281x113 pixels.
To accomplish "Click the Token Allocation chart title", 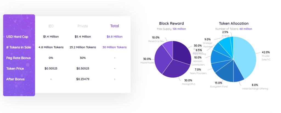I will pyautogui.click(x=234, y=24).
